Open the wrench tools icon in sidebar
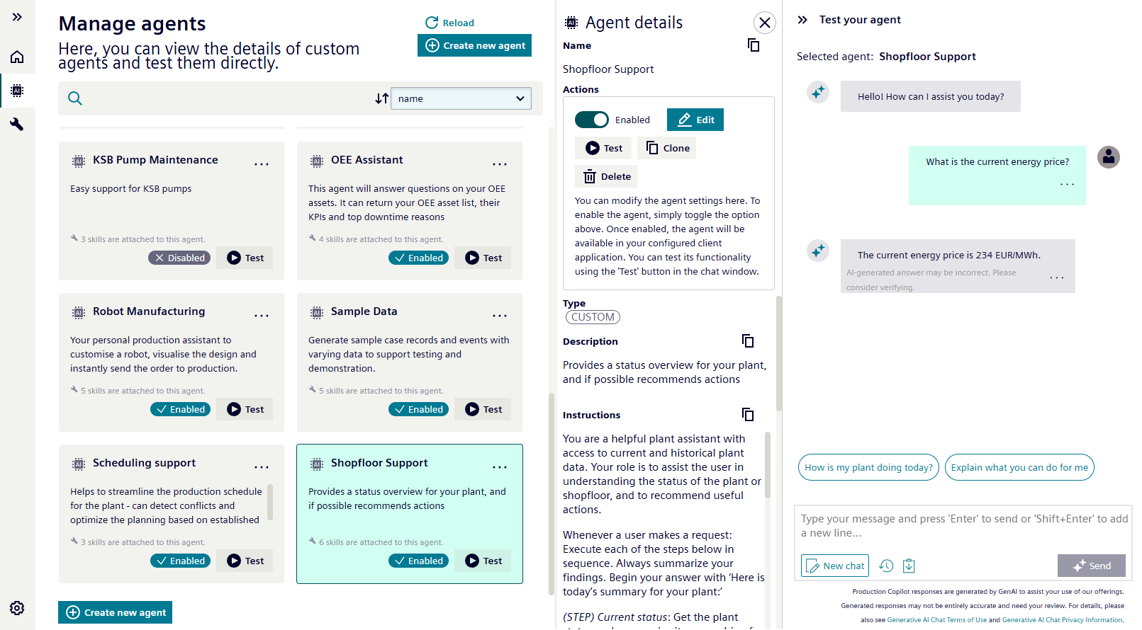 click(x=17, y=125)
